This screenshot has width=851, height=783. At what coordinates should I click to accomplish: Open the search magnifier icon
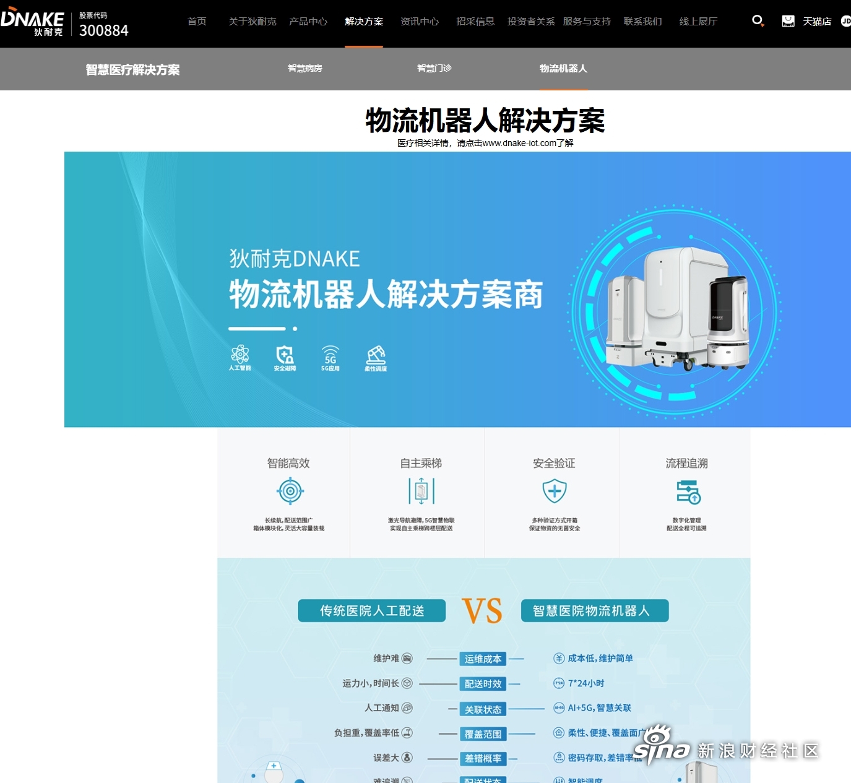point(758,21)
